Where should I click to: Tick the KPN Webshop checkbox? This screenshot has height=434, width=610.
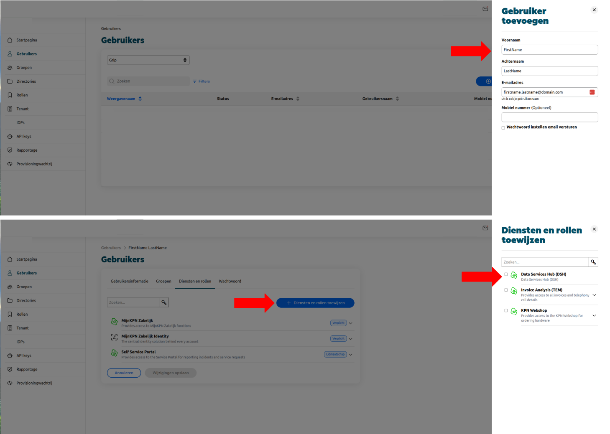506,311
